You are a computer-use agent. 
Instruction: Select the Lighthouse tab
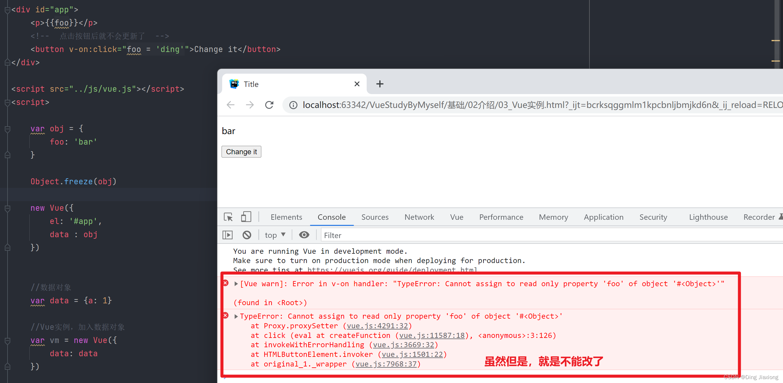click(708, 217)
